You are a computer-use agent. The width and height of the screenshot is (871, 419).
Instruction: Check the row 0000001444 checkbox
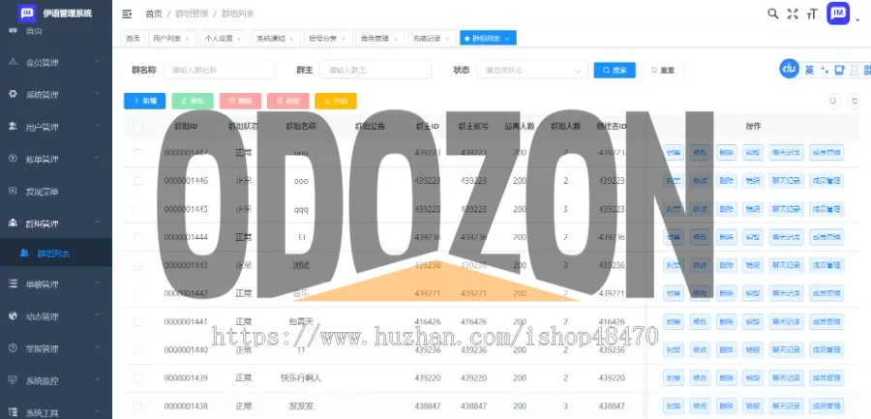coord(137,237)
